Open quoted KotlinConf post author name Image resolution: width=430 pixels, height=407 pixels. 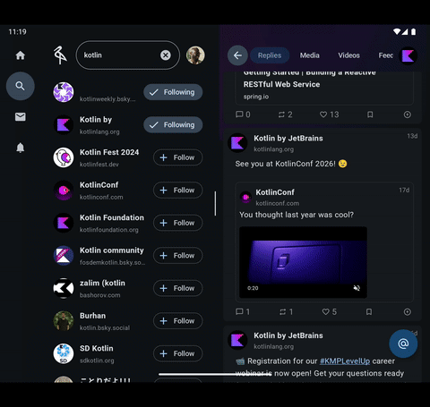275,192
